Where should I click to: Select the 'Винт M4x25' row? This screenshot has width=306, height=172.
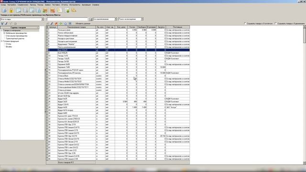tap(118, 53)
